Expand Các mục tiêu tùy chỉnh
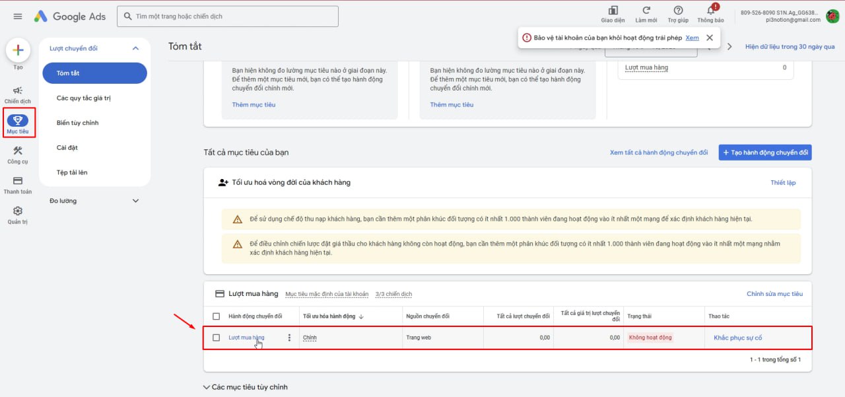The height and width of the screenshot is (397, 845). pos(207,387)
